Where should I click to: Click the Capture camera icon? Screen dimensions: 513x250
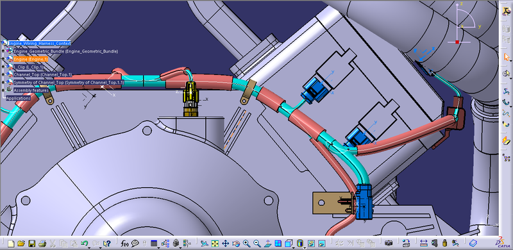point(389,244)
